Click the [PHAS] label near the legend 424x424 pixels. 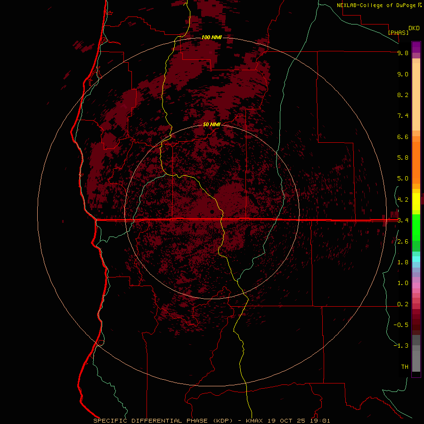pos(398,33)
